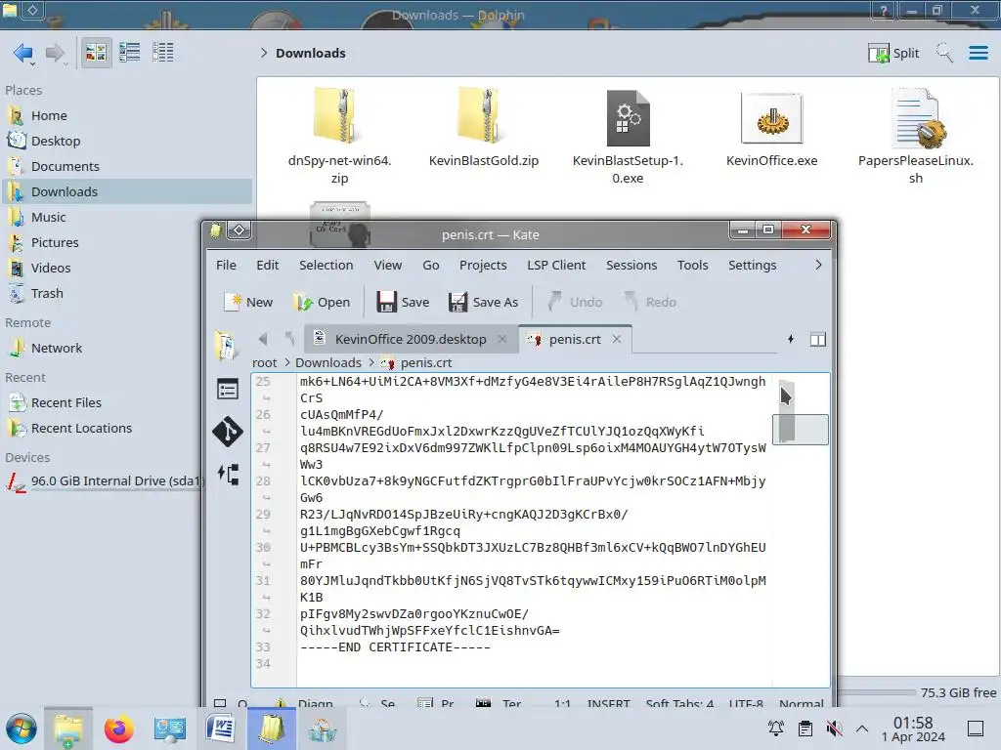Viewport: 1001px width, 750px height.
Task: Select dnSpy-net-win64.zip file
Action: click(339, 137)
